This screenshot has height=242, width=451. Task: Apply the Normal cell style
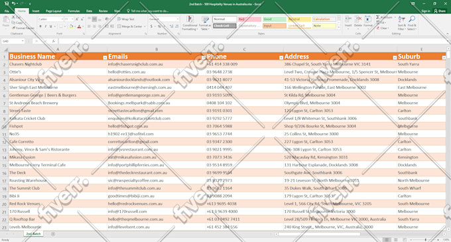coord(225,19)
